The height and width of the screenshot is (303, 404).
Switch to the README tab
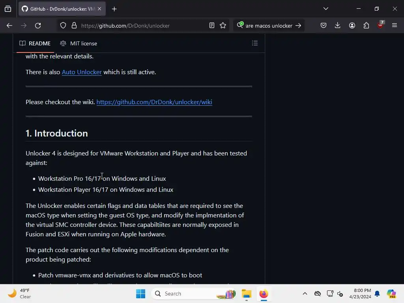[x=35, y=43]
